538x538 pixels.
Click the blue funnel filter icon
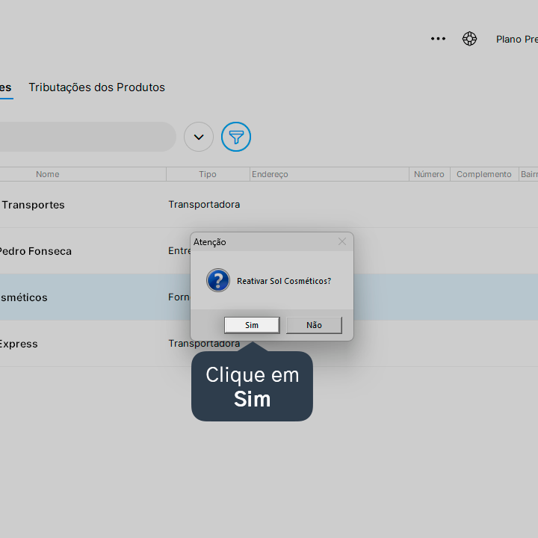click(236, 137)
